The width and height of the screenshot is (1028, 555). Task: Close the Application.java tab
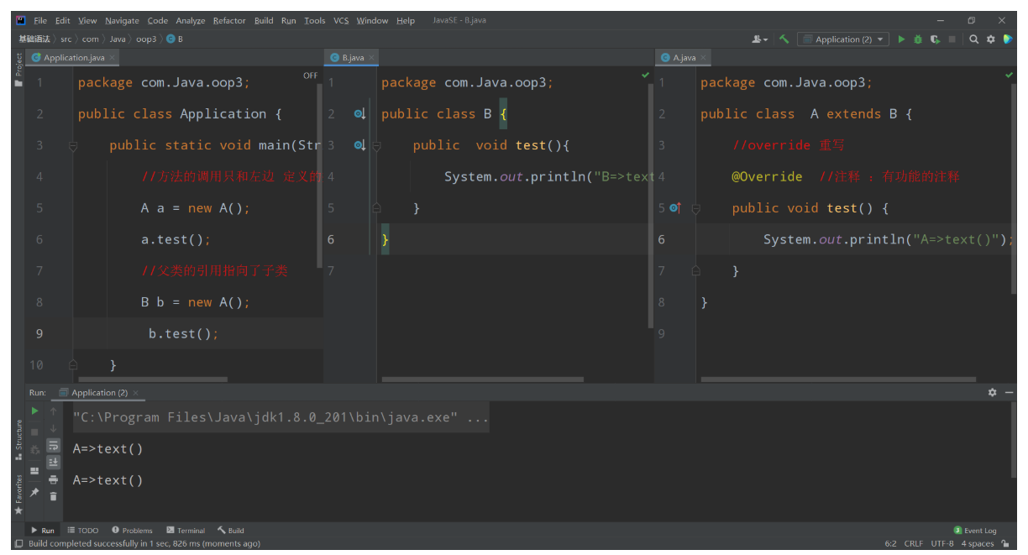click(x=113, y=58)
